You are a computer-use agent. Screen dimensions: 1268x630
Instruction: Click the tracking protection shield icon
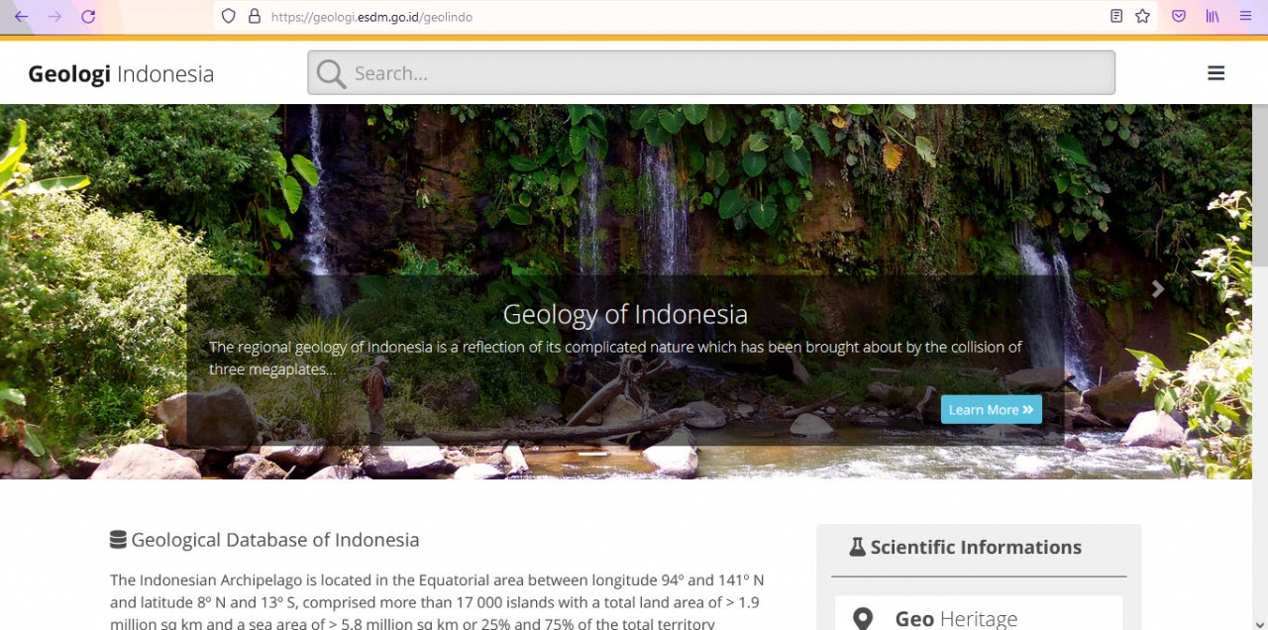pyautogui.click(x=229, y=17)
